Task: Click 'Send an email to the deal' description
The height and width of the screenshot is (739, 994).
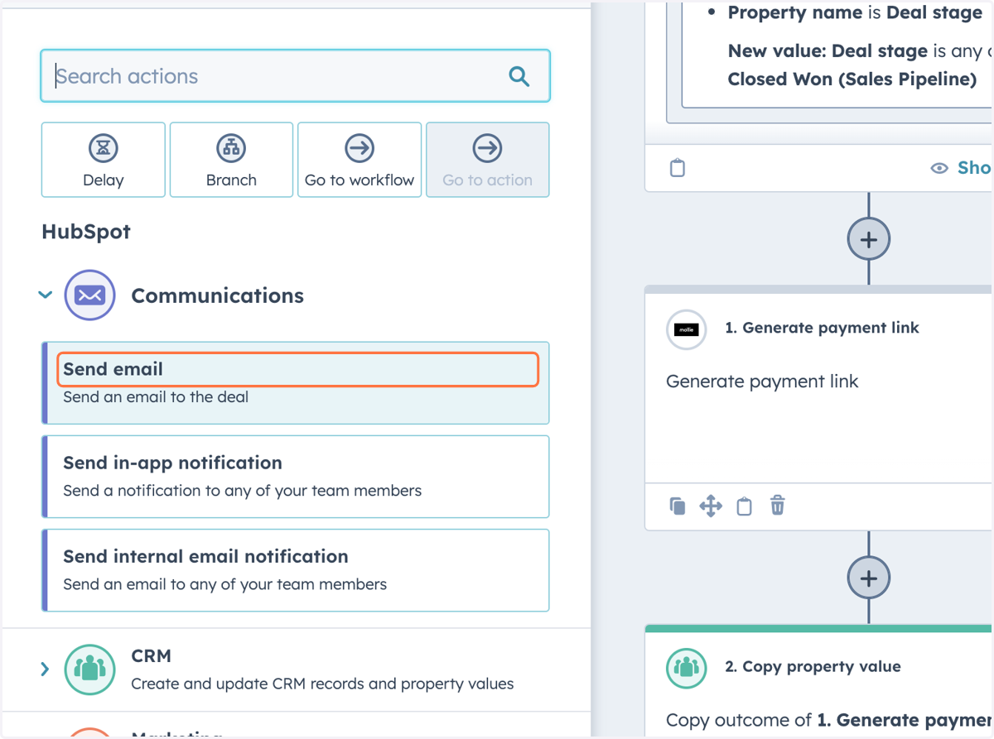Action: tap(156, 396)
